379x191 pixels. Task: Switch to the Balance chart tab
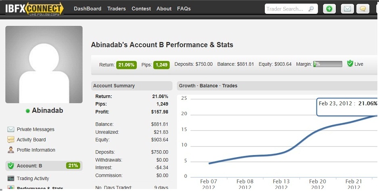coord(208,86)
